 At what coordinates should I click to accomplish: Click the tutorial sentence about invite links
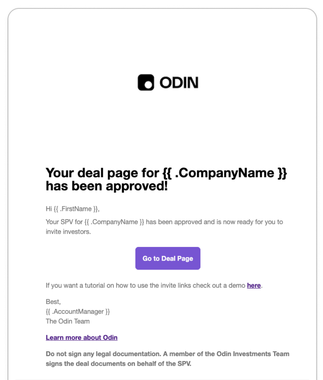pos(154,285)
